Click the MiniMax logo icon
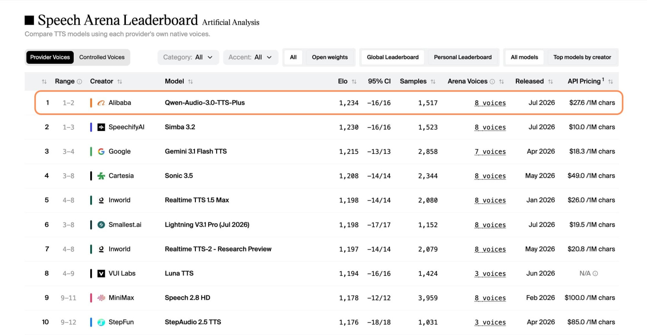 [101, 297]
